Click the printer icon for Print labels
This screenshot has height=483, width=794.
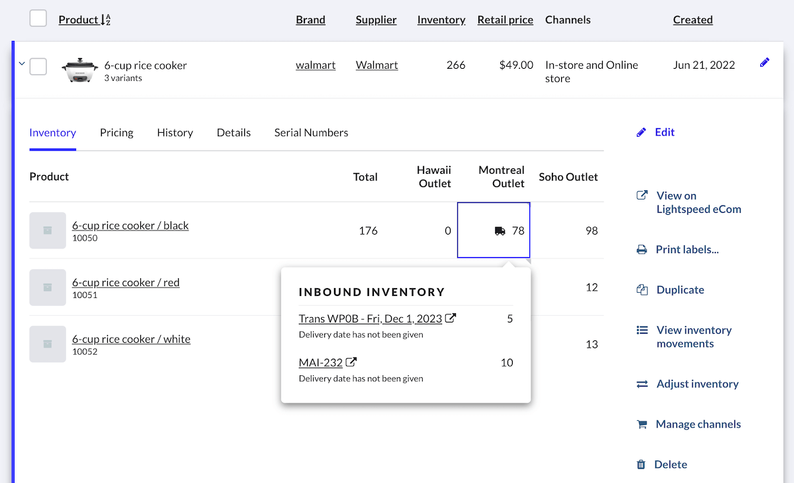pos(641,250)
